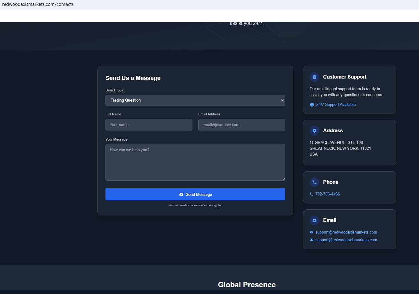The width and height of the screenshot is (419, 294).
Task: Open the Select Topic dropdown
Action: (195, 100)
